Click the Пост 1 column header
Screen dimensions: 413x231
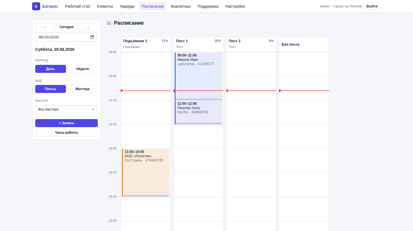pyautogui.click(x=198, y=44)
